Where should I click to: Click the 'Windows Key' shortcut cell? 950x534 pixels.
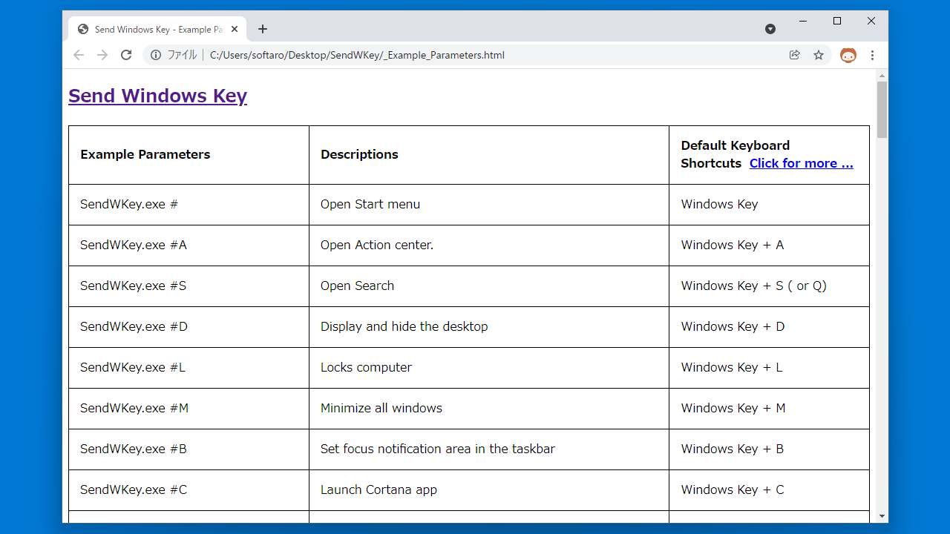[x=769, y=205]
